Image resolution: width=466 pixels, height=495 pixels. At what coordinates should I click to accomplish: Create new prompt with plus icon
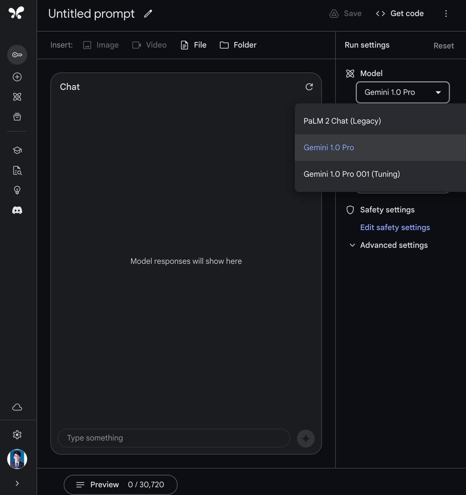(x=17, y=77)
